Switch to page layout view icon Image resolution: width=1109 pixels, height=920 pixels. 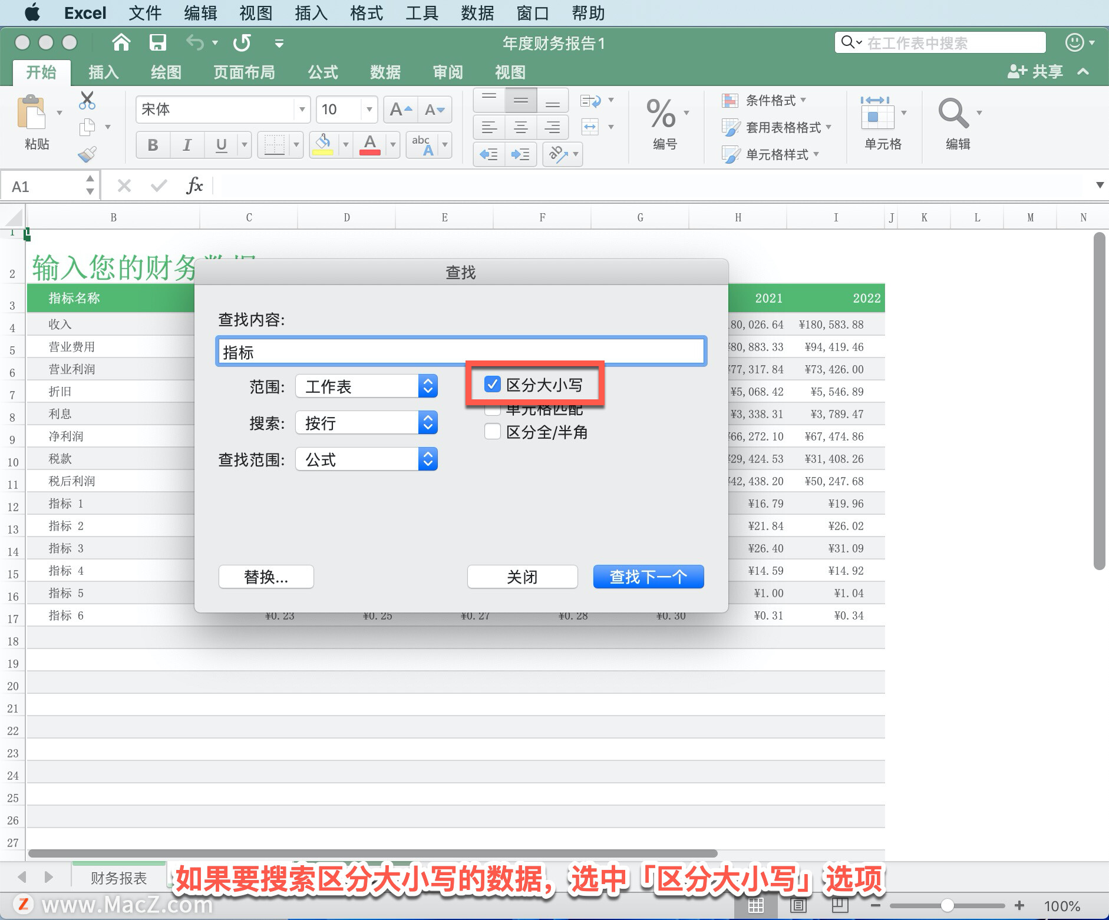click(x=798, y=905)
